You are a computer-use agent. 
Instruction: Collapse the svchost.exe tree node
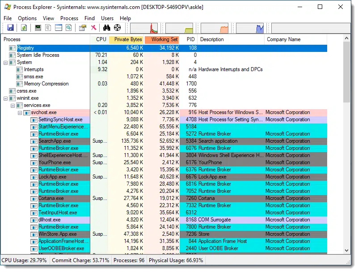(x=20, y=113)
